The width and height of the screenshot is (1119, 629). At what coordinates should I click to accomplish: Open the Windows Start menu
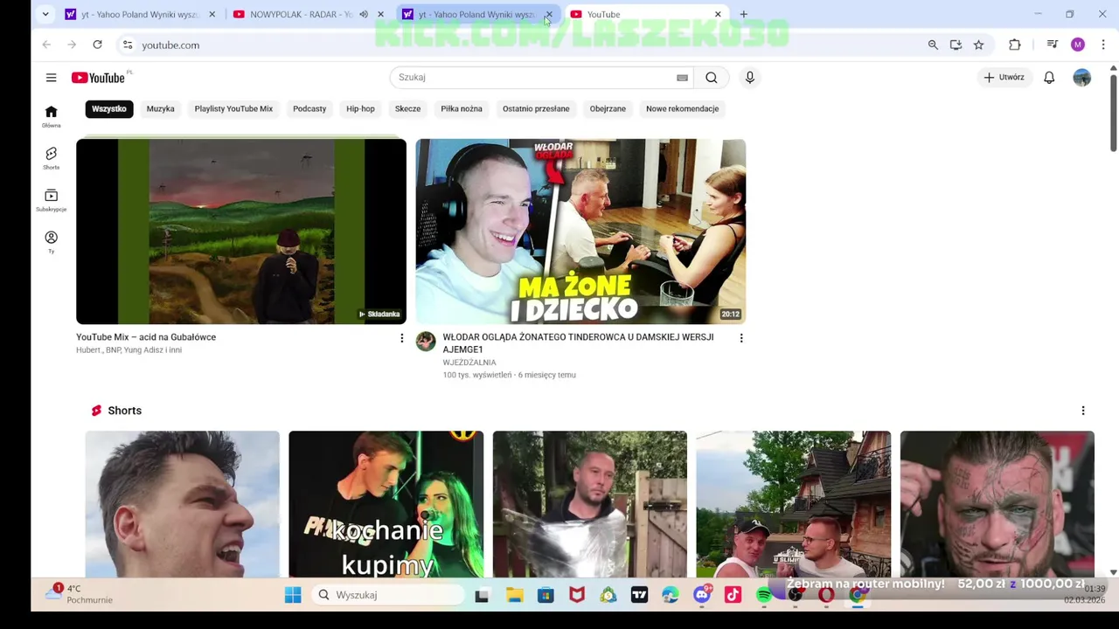click(293, 595)
